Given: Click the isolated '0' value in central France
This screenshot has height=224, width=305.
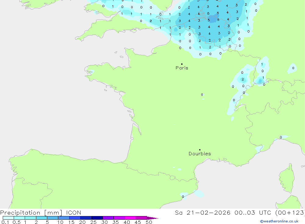Looking at the screenshot, I should point(202,94).
